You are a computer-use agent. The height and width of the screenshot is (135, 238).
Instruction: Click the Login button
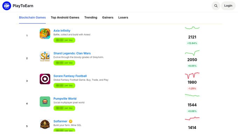click(x=228, y=6)
